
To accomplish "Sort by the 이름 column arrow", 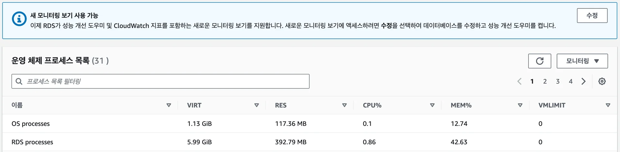I will tap(169, 105).
